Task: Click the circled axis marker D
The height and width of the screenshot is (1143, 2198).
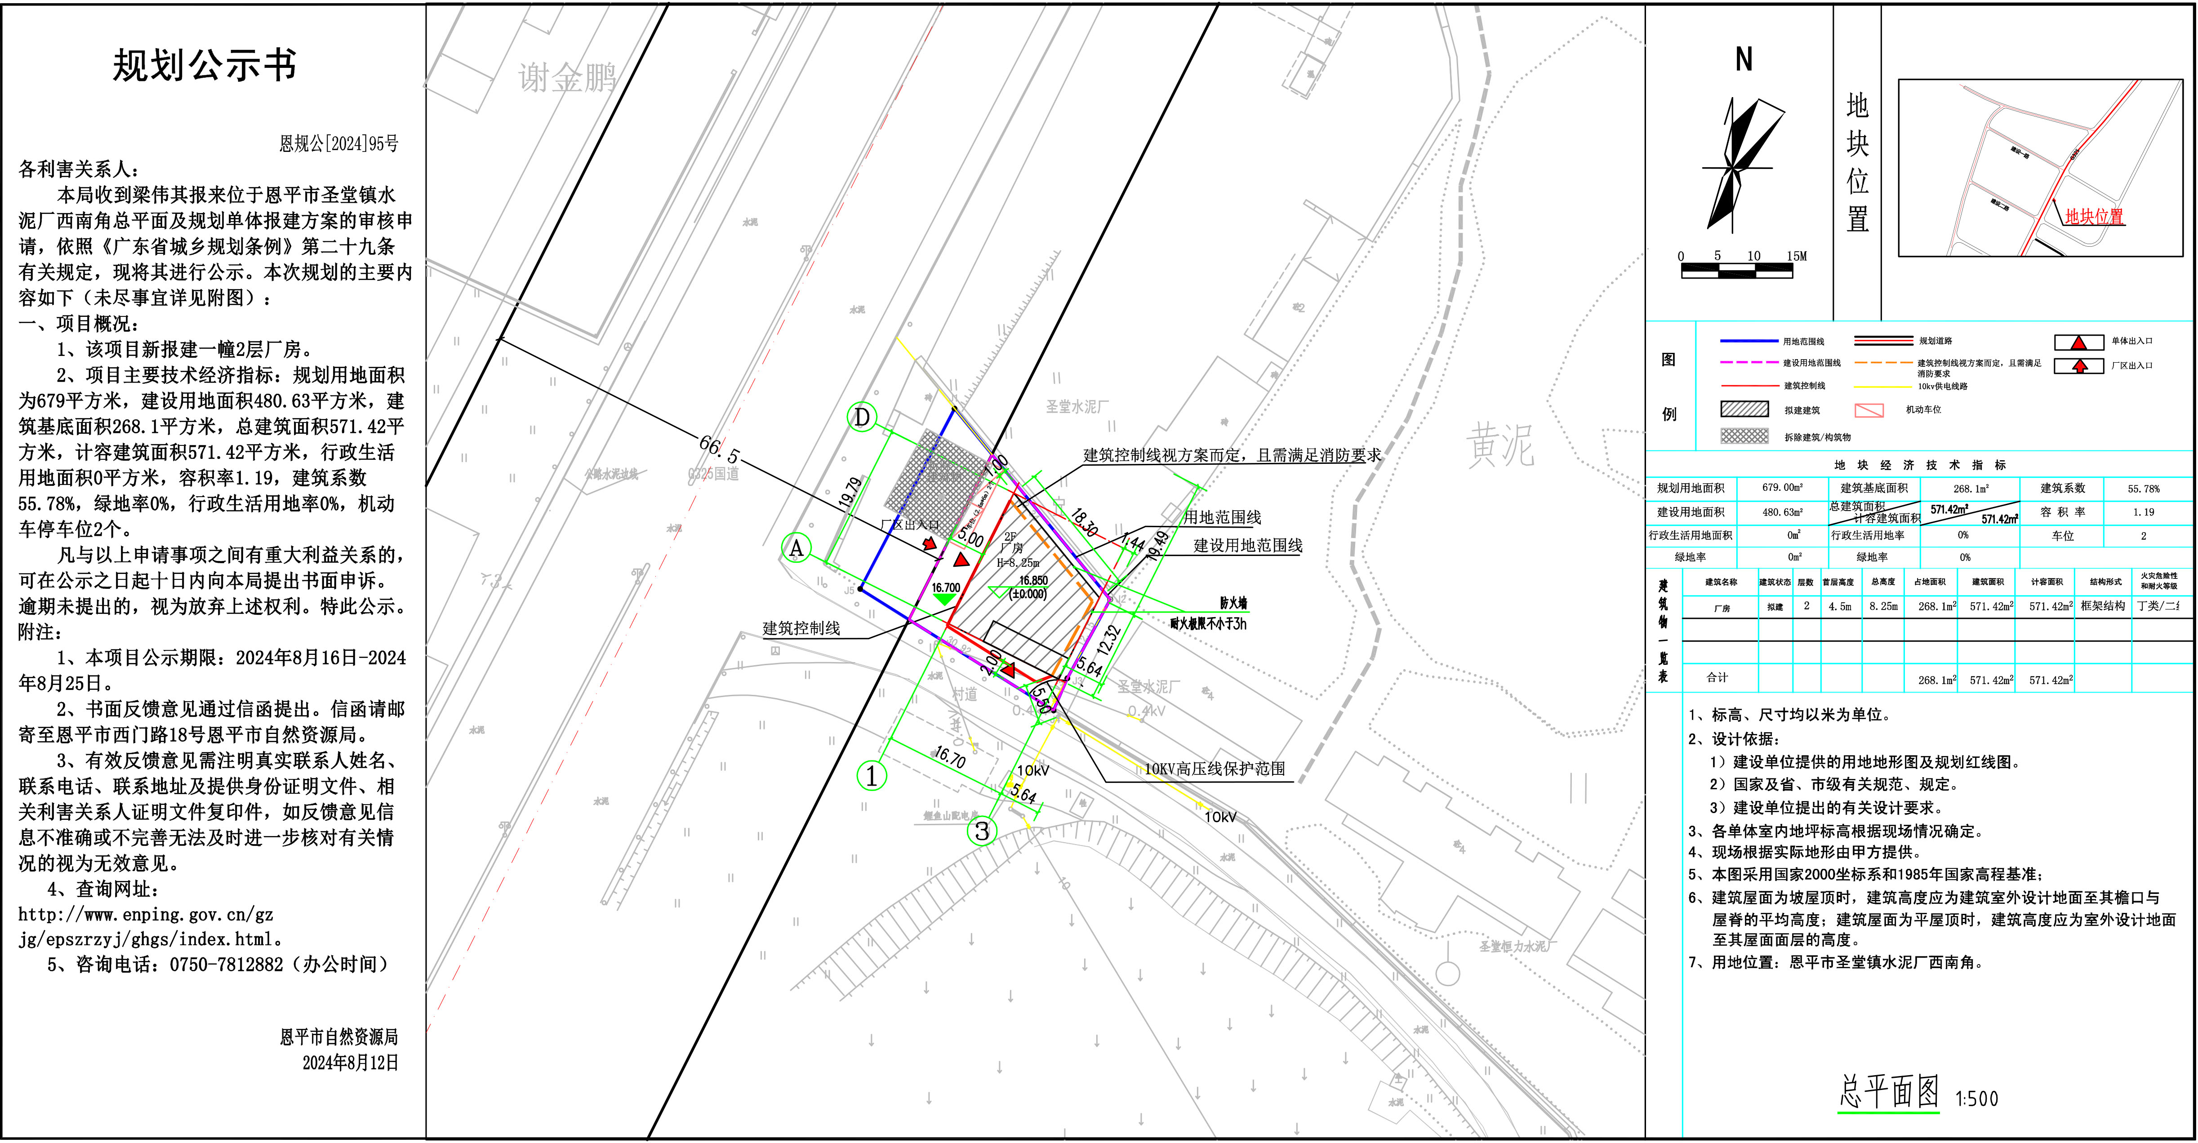Action: (863, 417)
